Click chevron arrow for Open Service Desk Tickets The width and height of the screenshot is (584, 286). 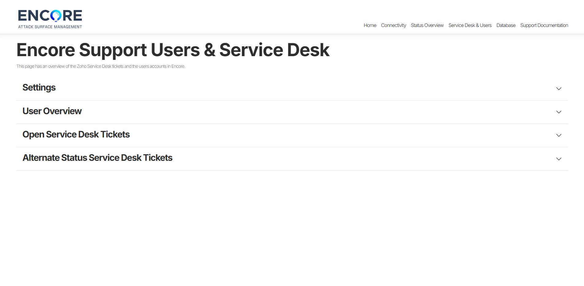click(x=559, y=135)
